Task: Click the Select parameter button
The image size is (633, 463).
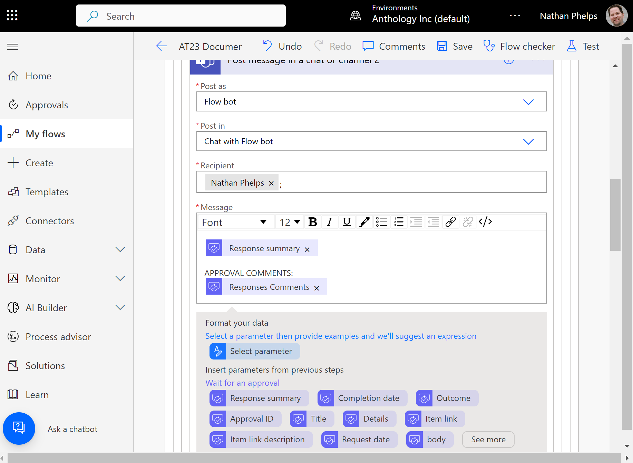Action: (255, 351)
